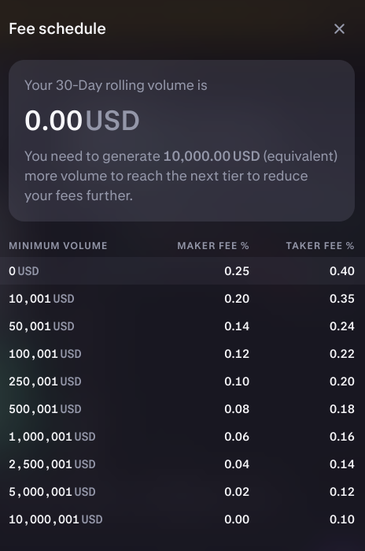Click the 10,001 USD volume cell
Image resolution: width=365 pixels, height=551 pixels.
click(x=42, y=299)
